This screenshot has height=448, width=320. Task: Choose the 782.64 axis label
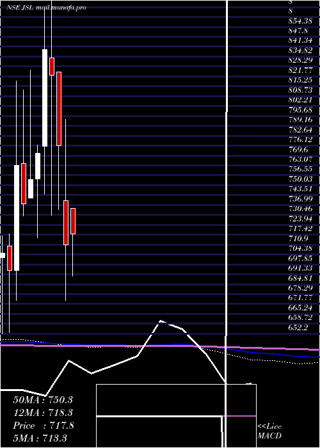300,130
